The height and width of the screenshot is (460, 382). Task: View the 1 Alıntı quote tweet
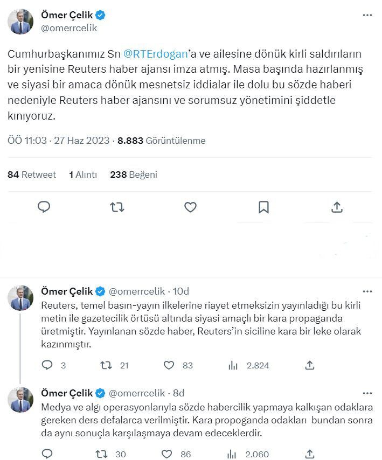[84, 175]
